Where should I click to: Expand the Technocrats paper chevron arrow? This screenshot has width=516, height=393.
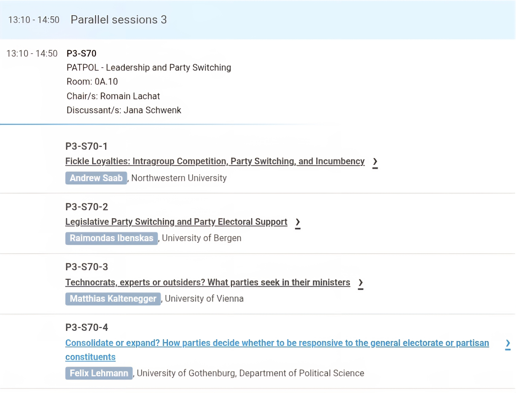coord(361,283)
